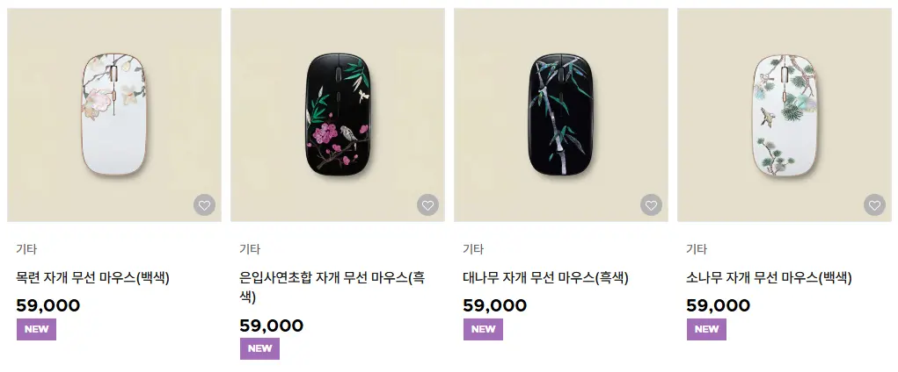
Task: Click NEW badge under 은입사연초합 mouse
Action: 259,348
